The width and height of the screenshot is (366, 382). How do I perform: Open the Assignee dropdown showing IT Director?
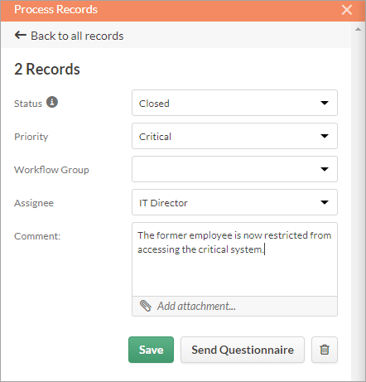tap(234, 202)
